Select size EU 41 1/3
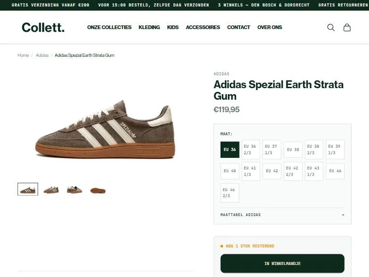 pyautogui.click(x=250, y=171)
